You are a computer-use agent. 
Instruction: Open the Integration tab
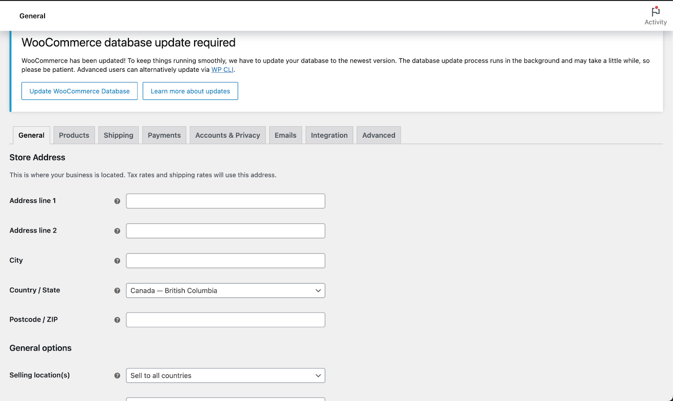[x=329, y=135]
